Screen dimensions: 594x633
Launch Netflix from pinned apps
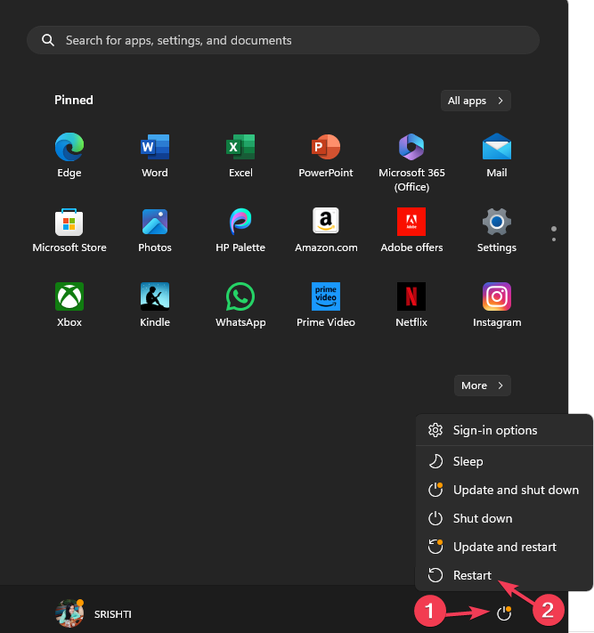coord(411,304)
